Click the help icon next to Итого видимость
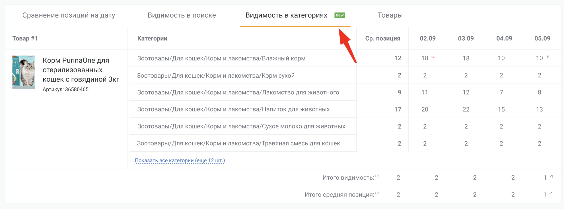Image resolution: width=564 pixels, height=209 pixels. (x=377, y=176)
